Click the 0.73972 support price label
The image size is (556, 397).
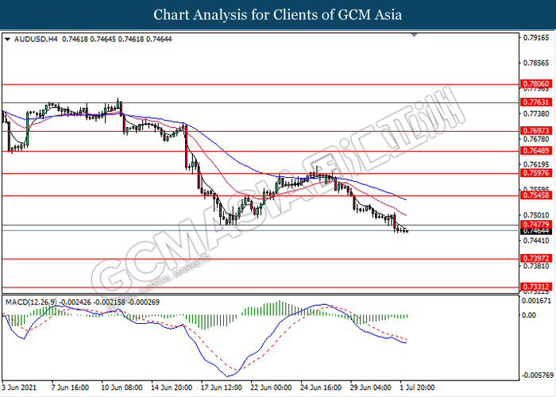point(536,258)
